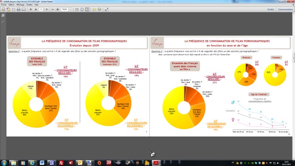
Task: Toggle two-page side-by-side view
Action: (x=87, y=9)
